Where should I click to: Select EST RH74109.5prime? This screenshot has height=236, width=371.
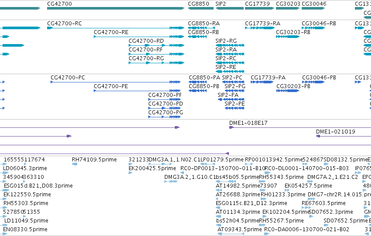pyautogui.click(x=75, y=164)
